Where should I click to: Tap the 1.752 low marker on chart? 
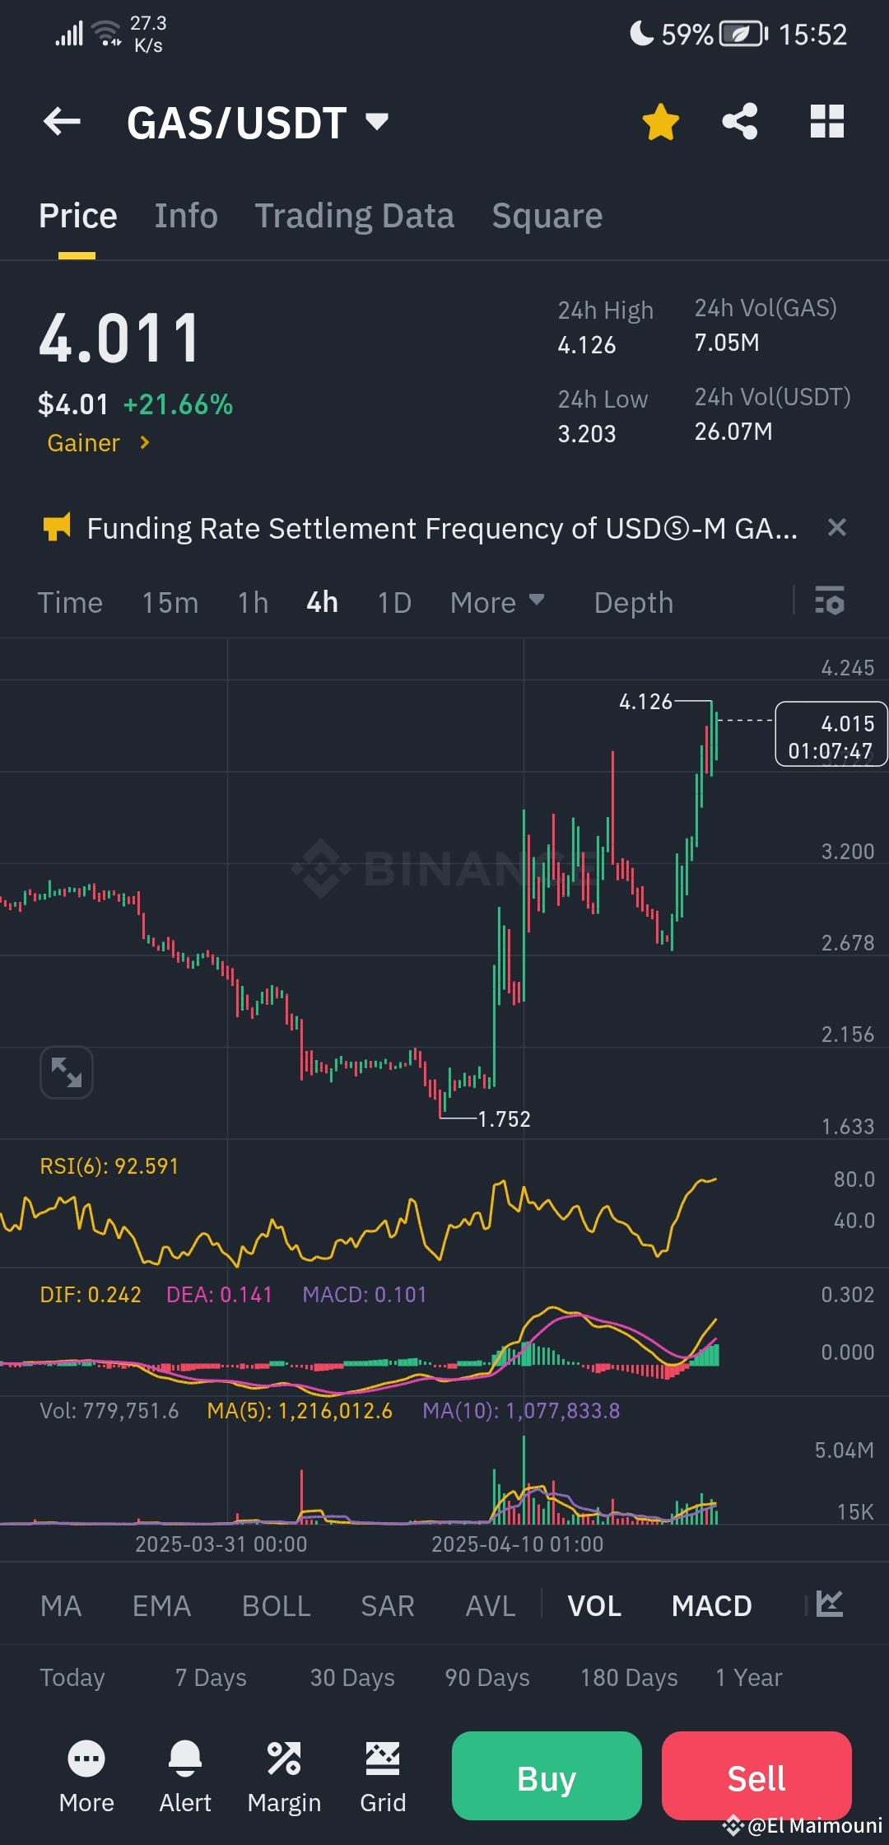[504, 1119]
